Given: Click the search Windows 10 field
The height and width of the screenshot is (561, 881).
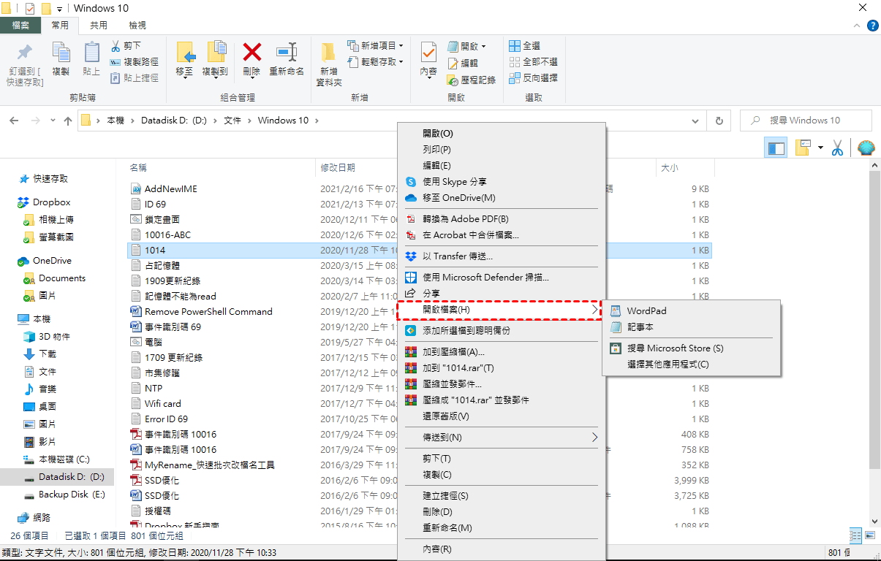Looking at the screenshot, I should 806,121.
